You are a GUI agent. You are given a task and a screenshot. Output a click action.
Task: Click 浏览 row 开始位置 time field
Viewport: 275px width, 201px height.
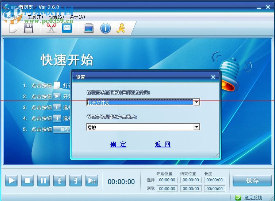pos(167,189)
